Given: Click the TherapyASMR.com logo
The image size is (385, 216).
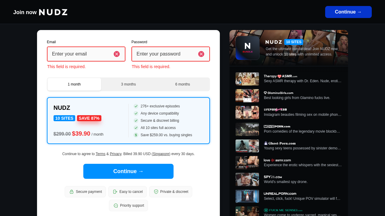Looking at the screenshot, I should click(280, 76).
